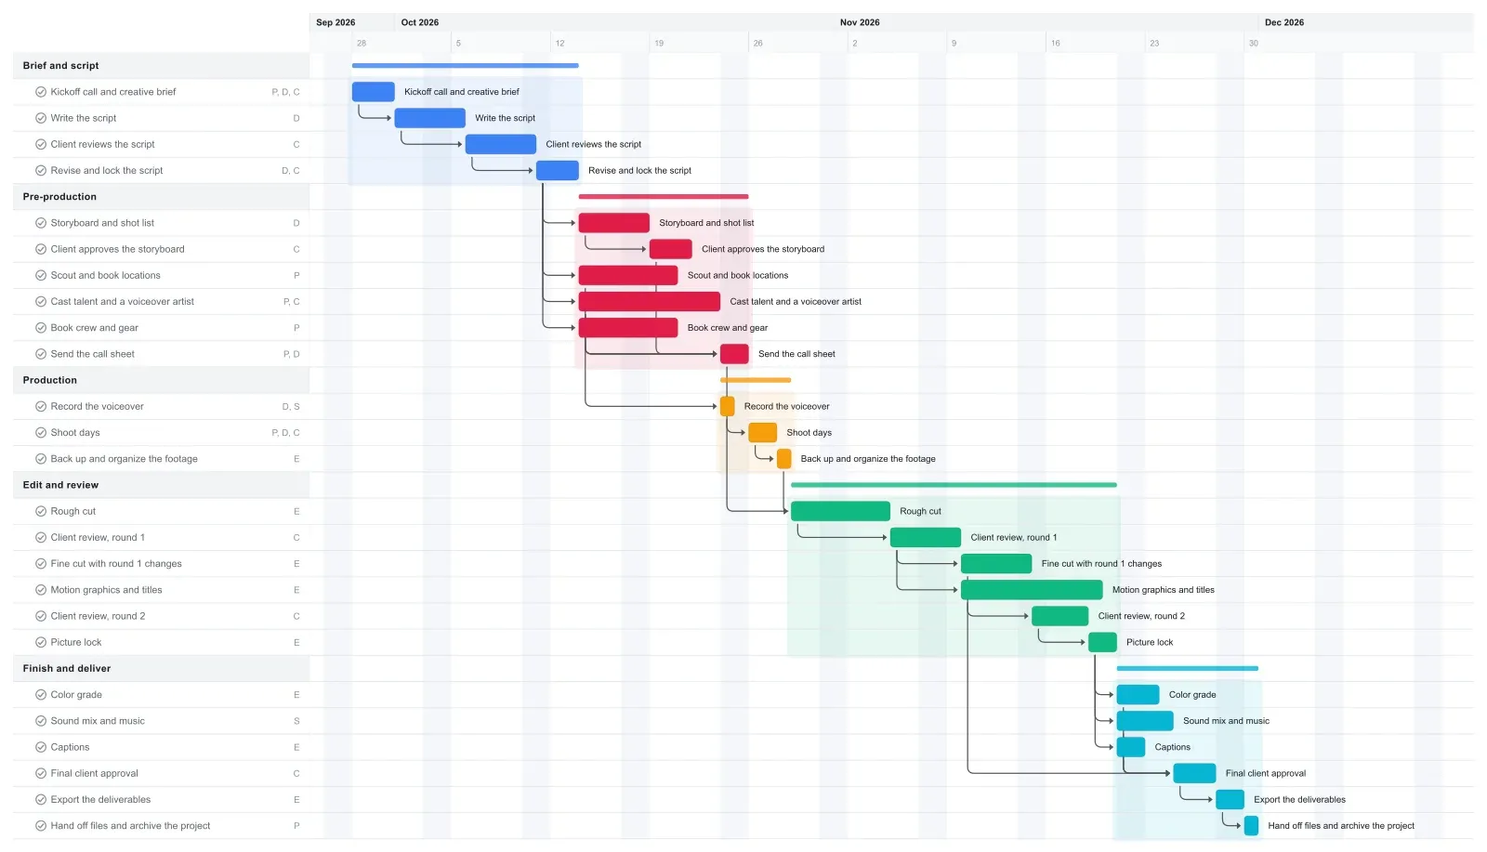The image size is (1487, 852).
Task: Click check icon beside Picture lock
Action: (41, 642)
